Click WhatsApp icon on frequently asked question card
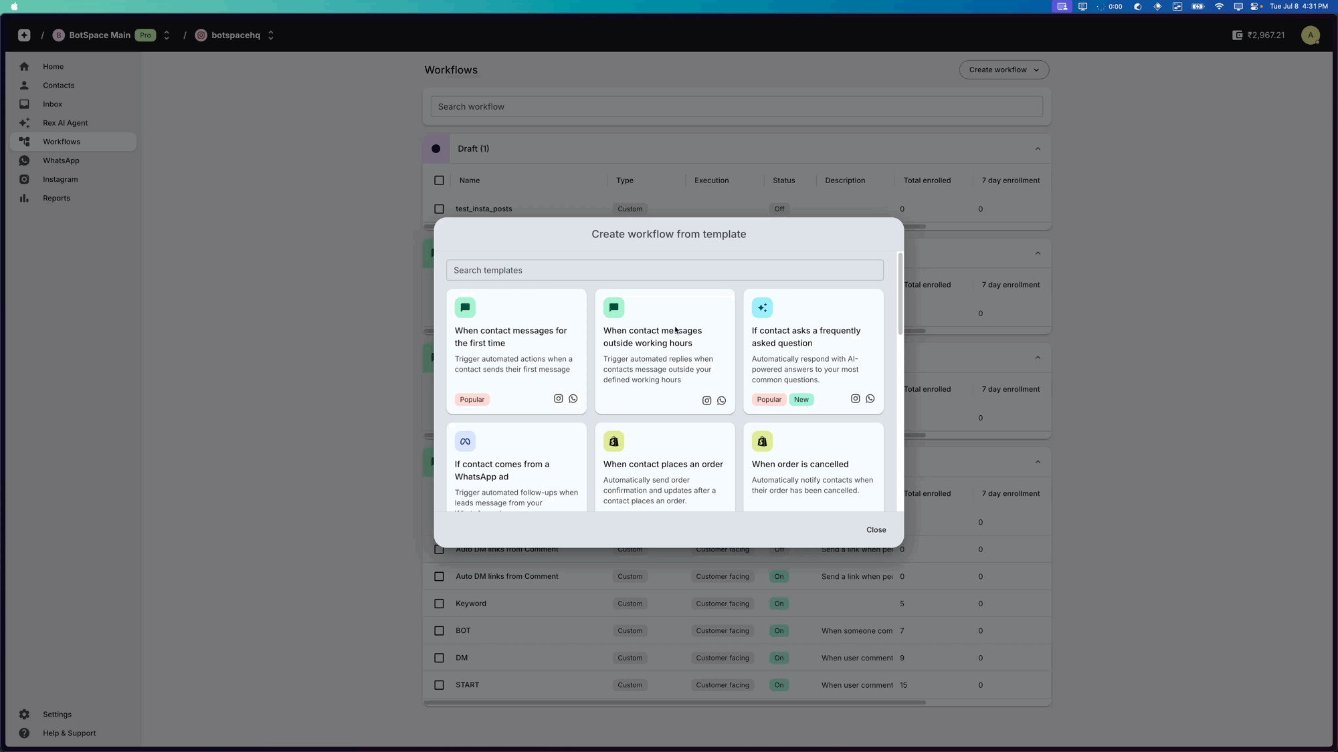 click(870, 398)
